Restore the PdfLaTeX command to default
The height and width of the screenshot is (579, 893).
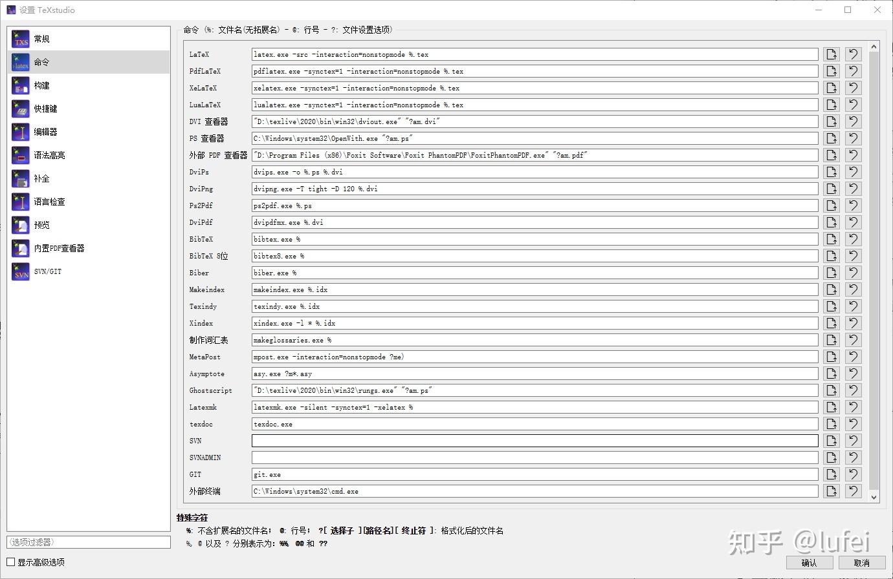tap(853, 70)
